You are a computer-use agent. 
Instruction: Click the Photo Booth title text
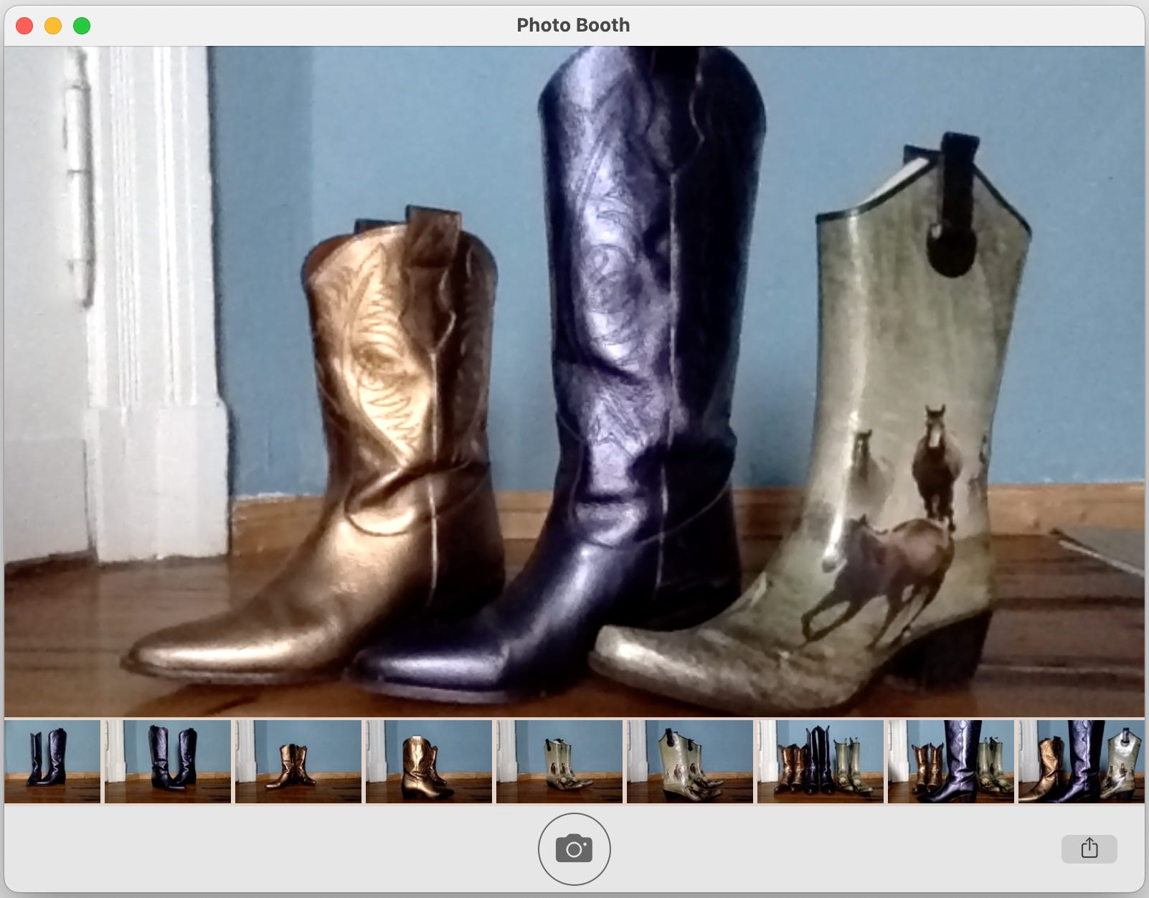pos(573,25)
